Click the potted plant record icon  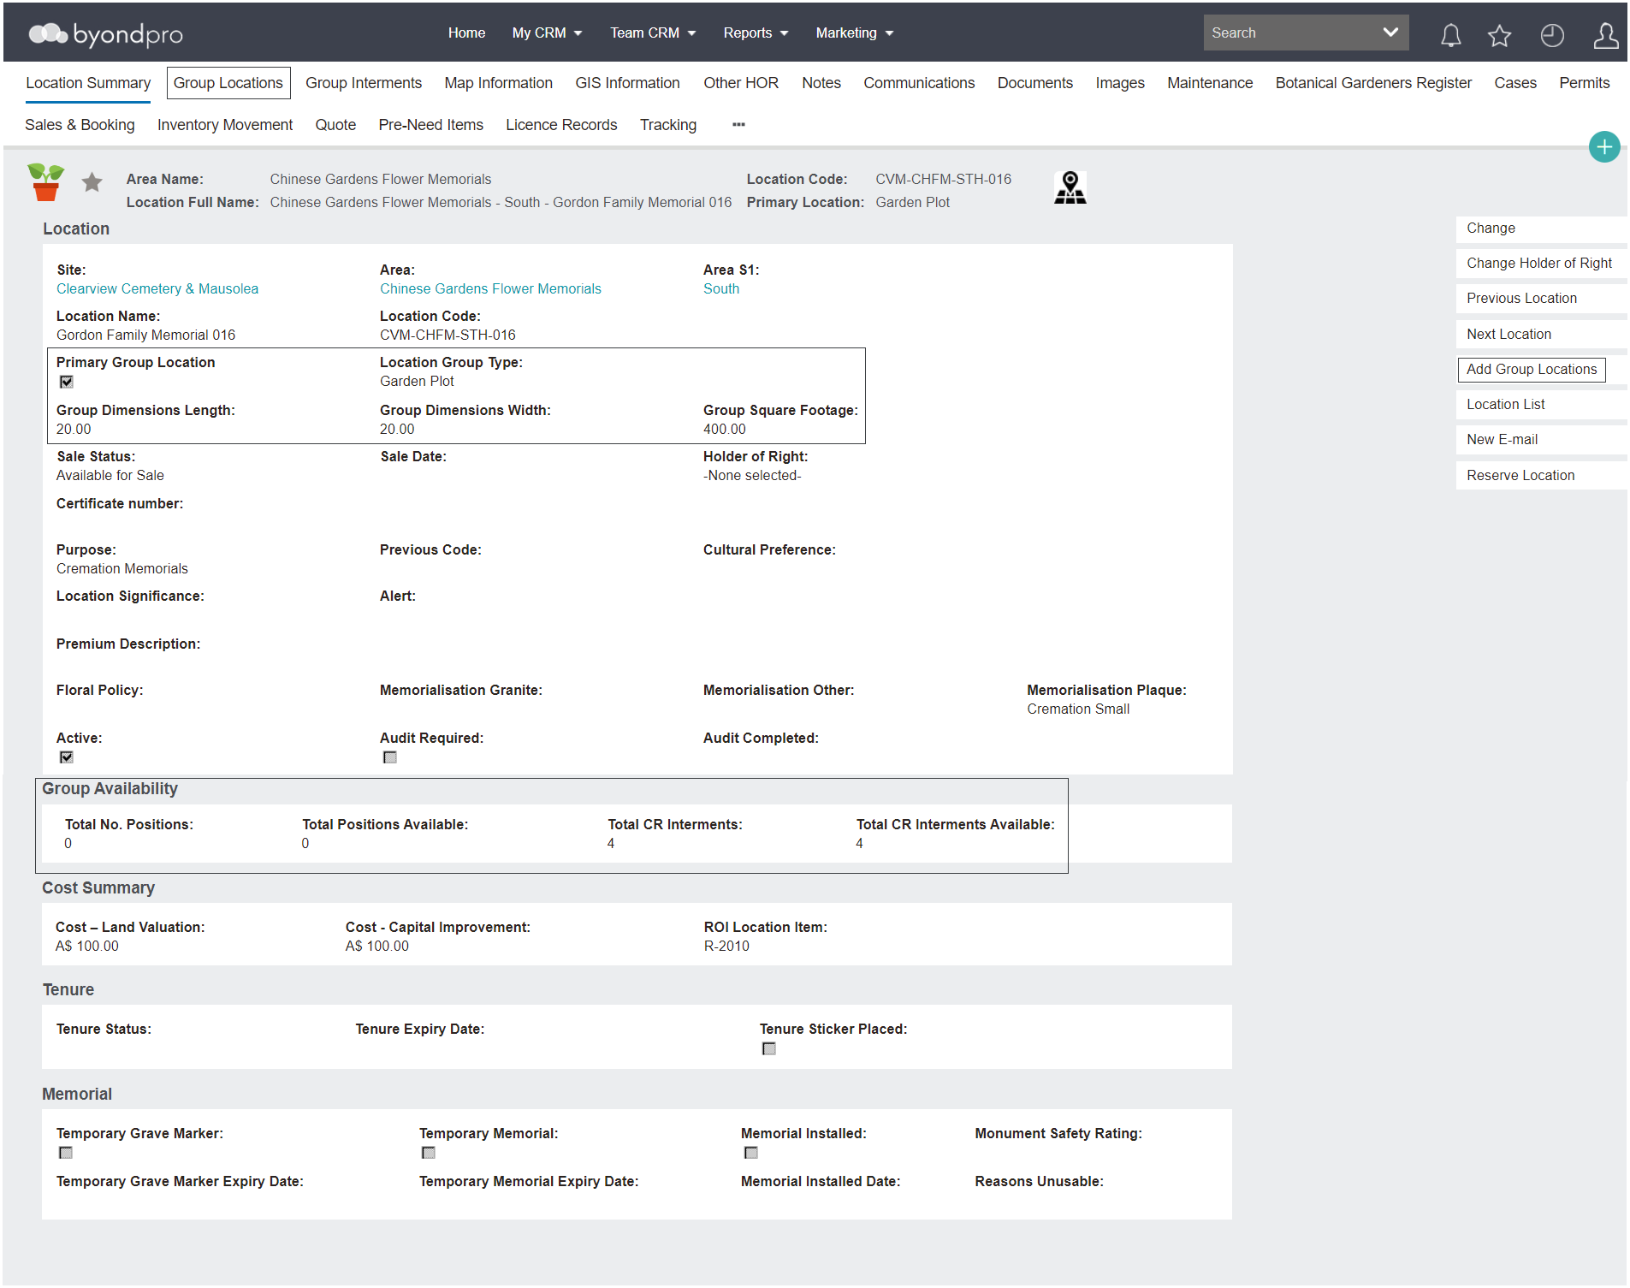46,181
